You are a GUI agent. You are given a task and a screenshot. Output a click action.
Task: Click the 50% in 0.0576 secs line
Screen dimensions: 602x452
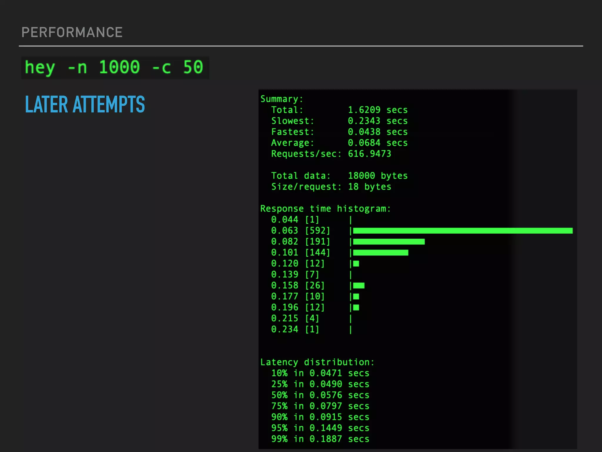point(320,395)
